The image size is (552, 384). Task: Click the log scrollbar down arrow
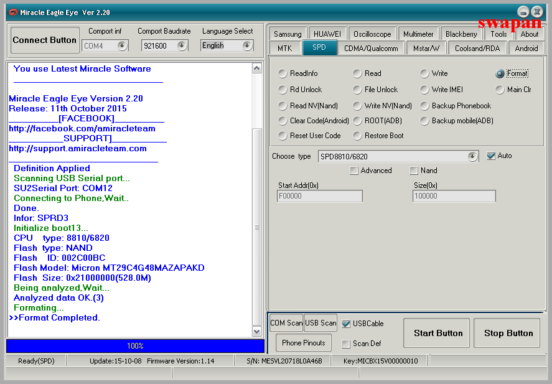tap(257, 332)
